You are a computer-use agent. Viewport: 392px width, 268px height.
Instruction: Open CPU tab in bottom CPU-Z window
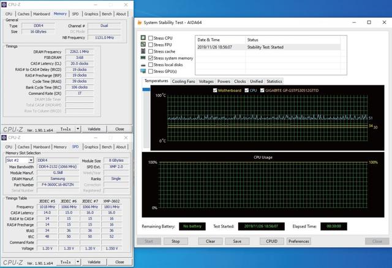click(9, 147)
